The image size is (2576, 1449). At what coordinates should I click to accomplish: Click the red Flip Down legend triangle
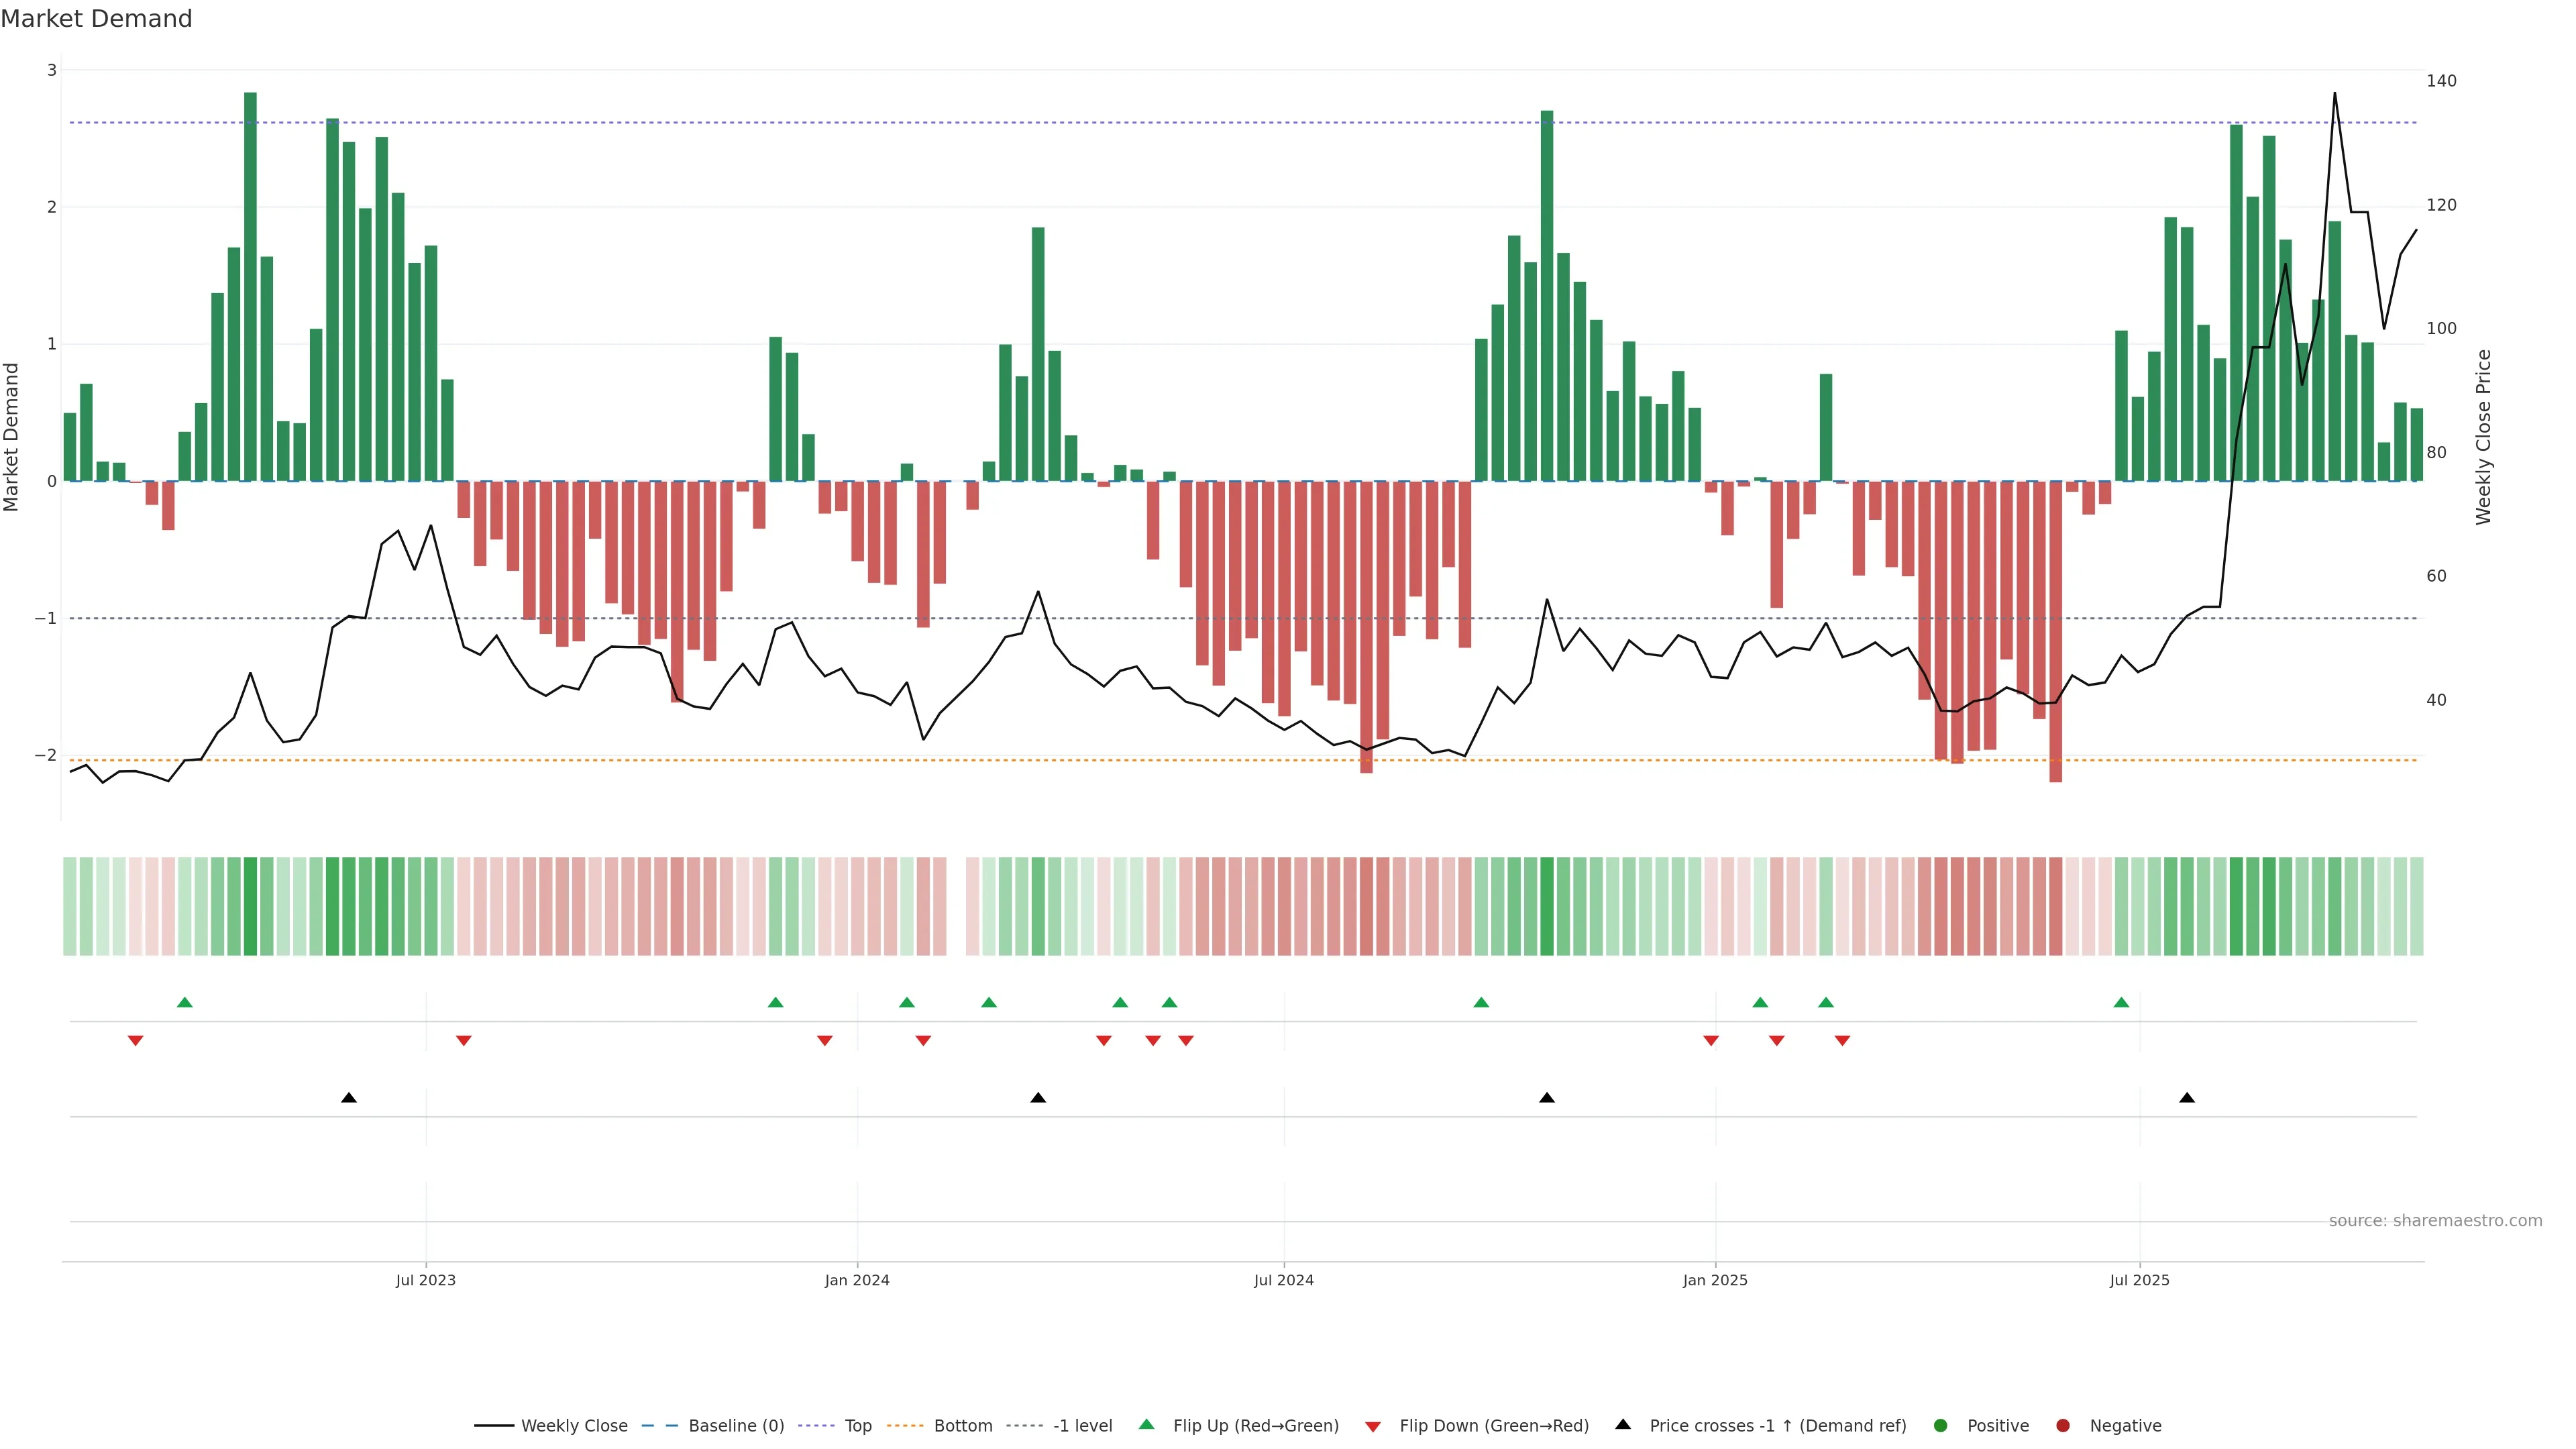pyautogui.click(x=1373, y=1427)
